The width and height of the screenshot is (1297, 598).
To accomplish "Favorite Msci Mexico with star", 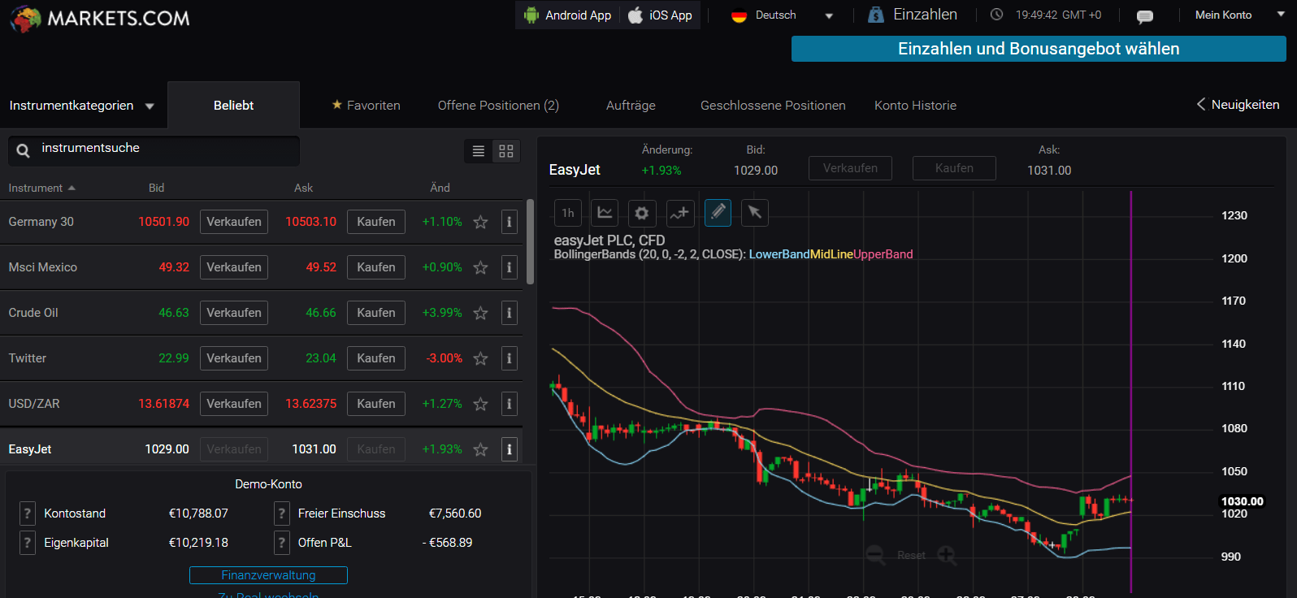I will 481,267.
